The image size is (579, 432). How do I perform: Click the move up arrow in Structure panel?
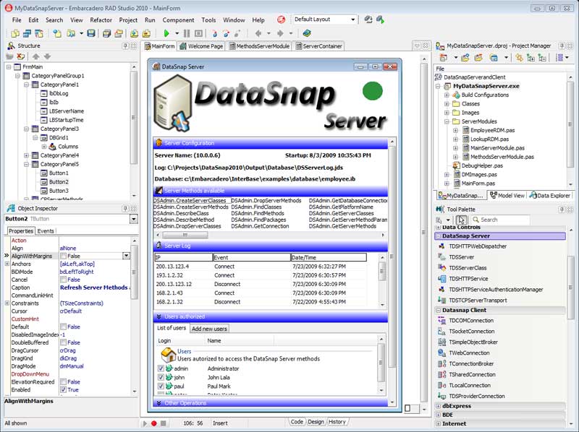coord(35,57)
